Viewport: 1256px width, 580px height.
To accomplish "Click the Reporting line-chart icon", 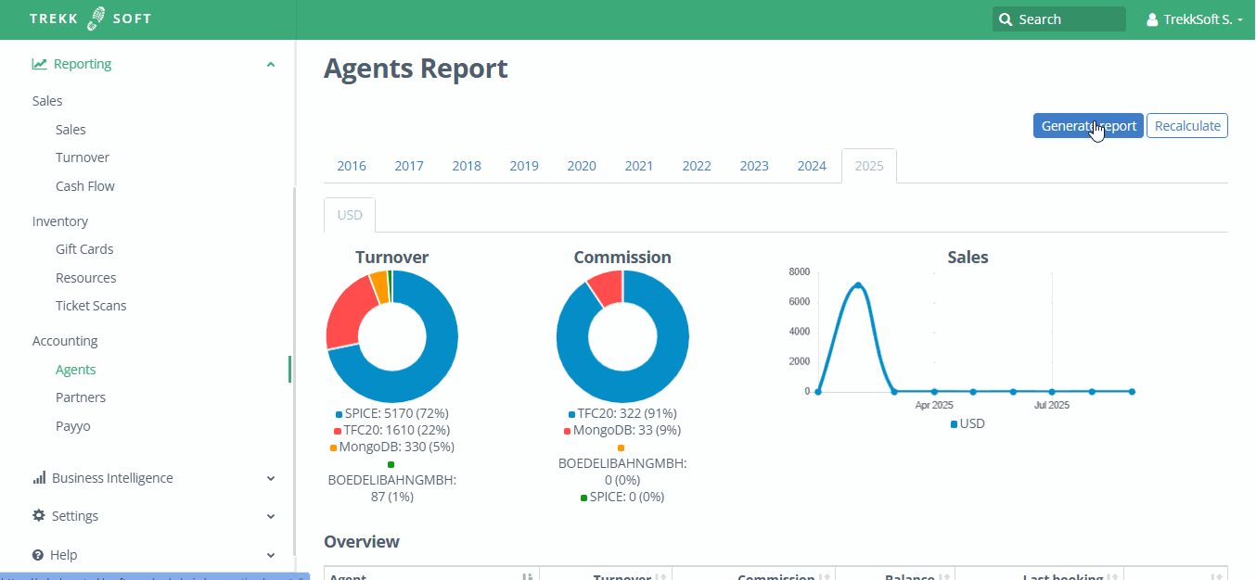I will pyautogui.click(x=39, y=63).
